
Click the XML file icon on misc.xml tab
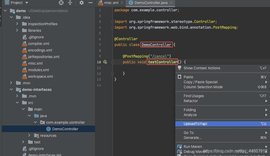click(x=100, y=3)
